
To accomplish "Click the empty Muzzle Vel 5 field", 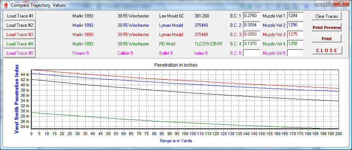I will pos(295,53).
